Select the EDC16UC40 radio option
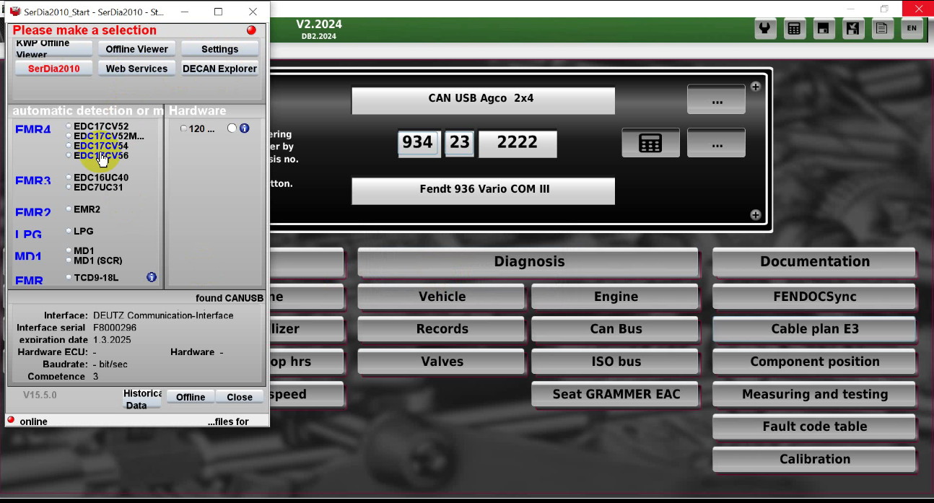The width and height of the screenshot is (934, 503). coord(69,178)
